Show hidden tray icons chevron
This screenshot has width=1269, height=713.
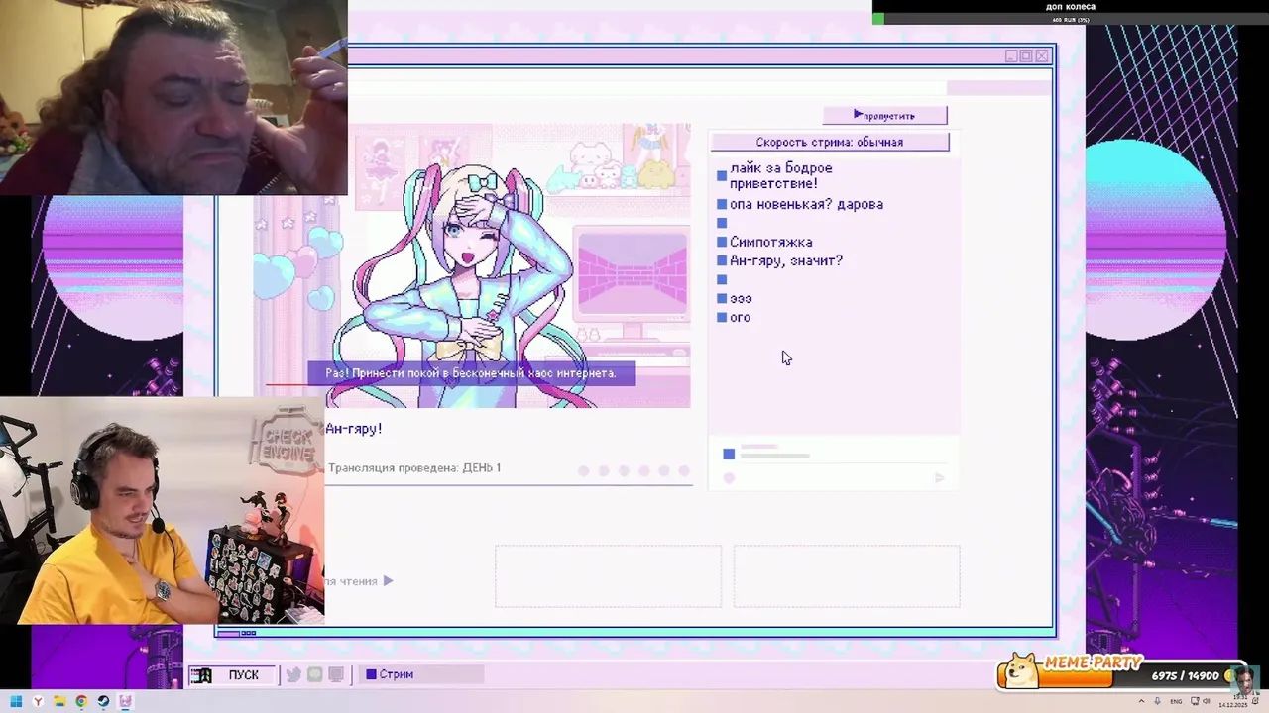coord(1141,702)
